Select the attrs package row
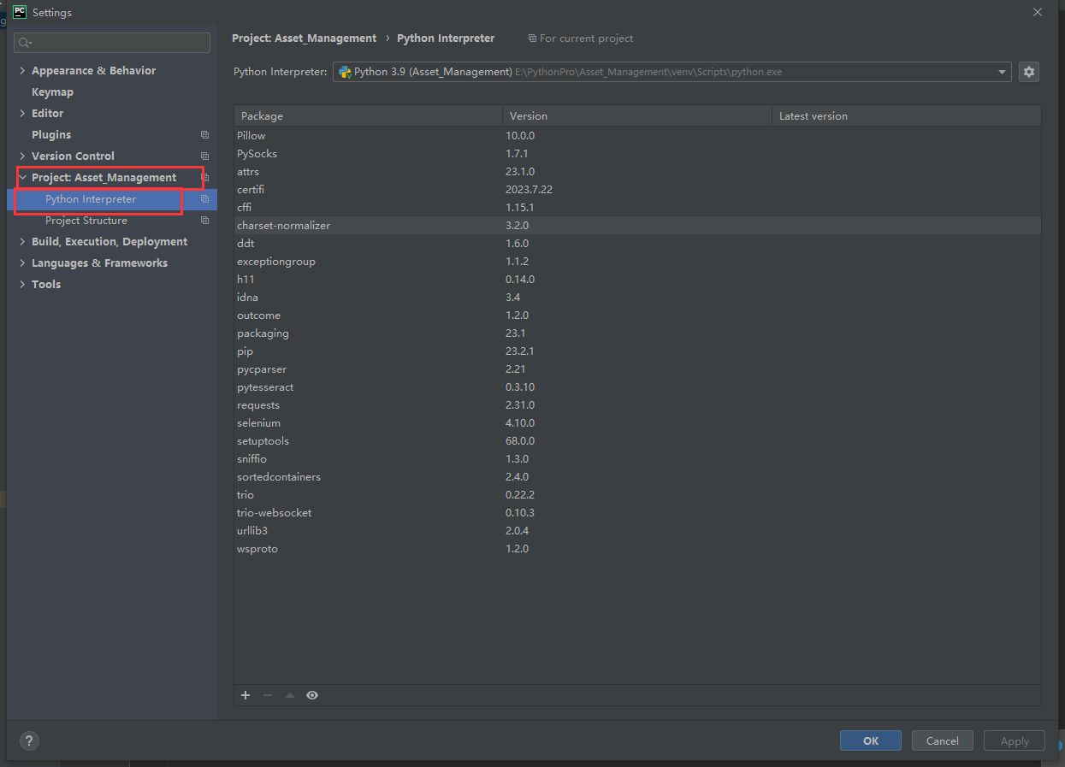 (x=637, y=172)
